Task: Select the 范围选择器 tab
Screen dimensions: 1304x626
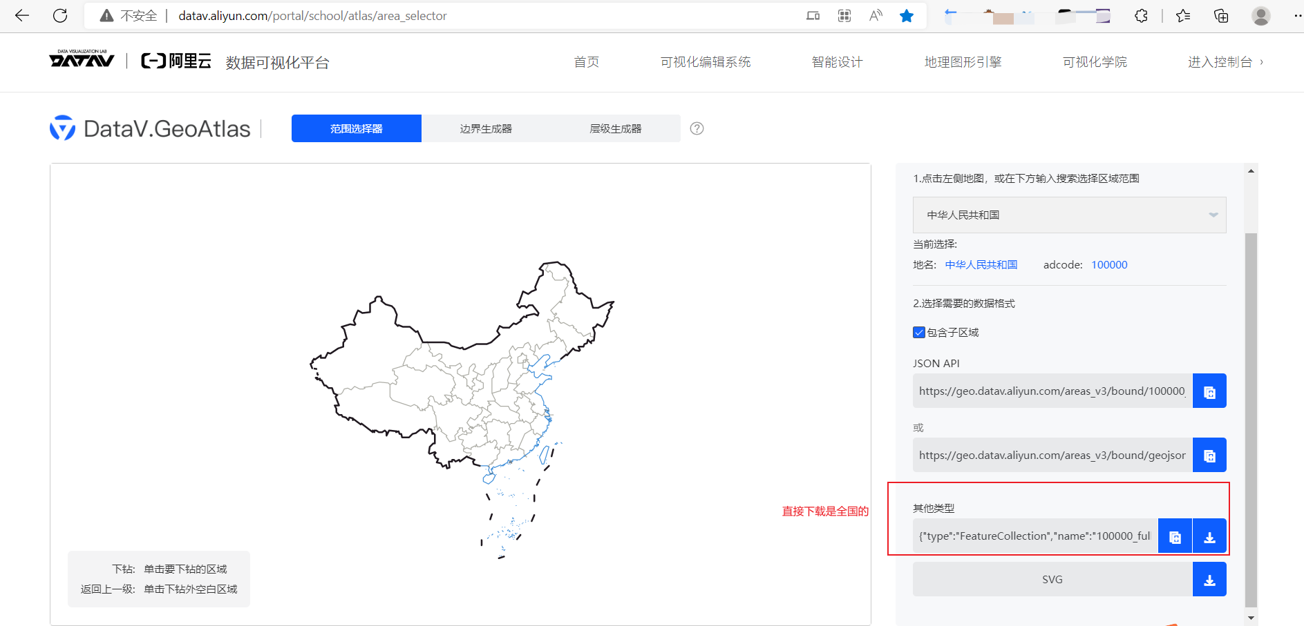Action: click(356, 129)
